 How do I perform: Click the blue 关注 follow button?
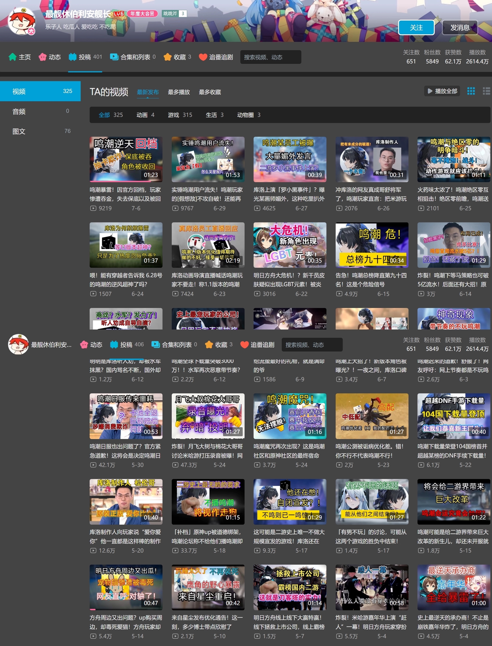point(416,27)
